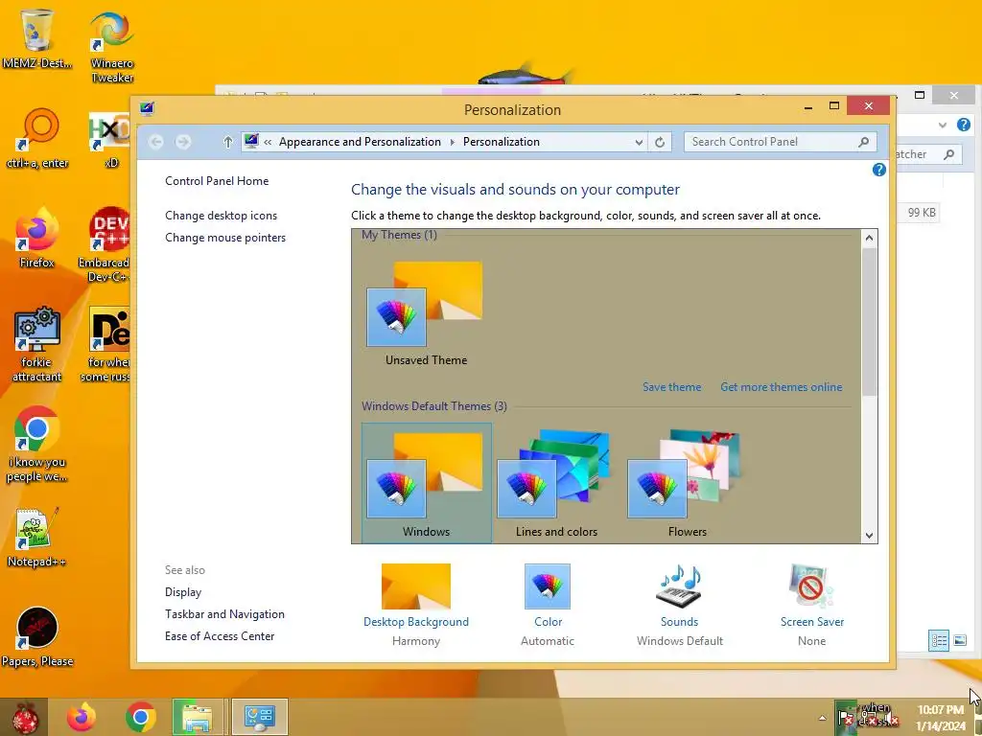Open the MEMZ-Dest Recycle Bin desktop icon
This screenshot has width=982, height=736.
pos(36,38)
